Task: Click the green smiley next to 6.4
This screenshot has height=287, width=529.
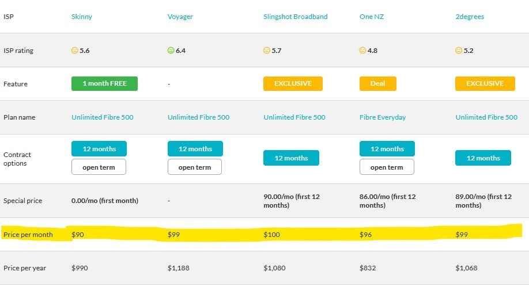Action: [171, 51]
